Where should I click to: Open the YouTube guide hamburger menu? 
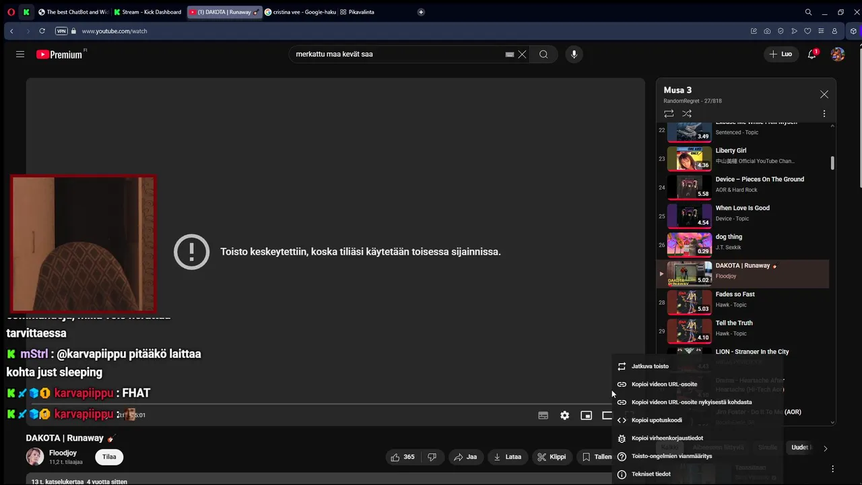[x=20, y=55]
